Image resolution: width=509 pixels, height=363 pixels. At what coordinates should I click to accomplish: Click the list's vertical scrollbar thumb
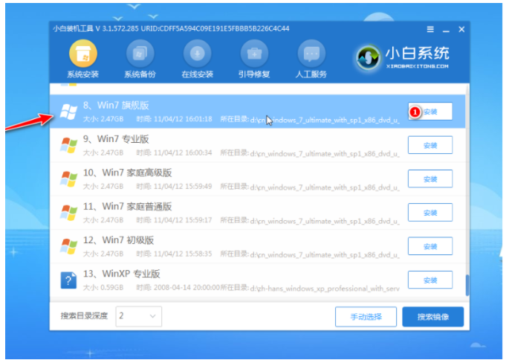(467, 286)
